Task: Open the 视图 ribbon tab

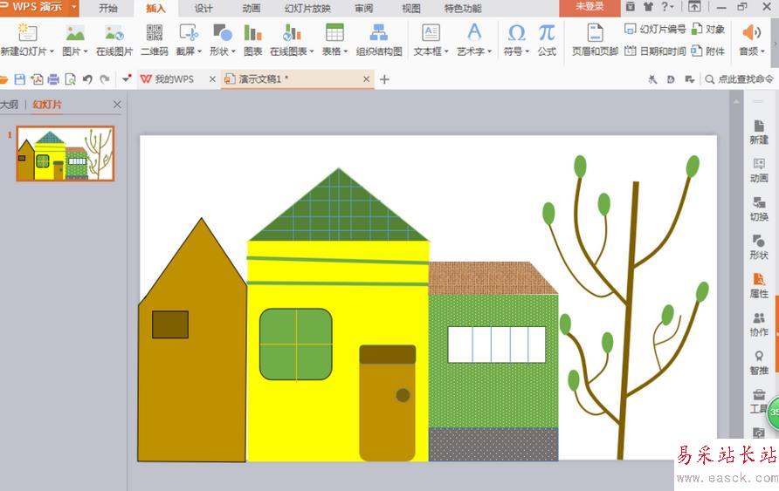Action: click(410, 9)
